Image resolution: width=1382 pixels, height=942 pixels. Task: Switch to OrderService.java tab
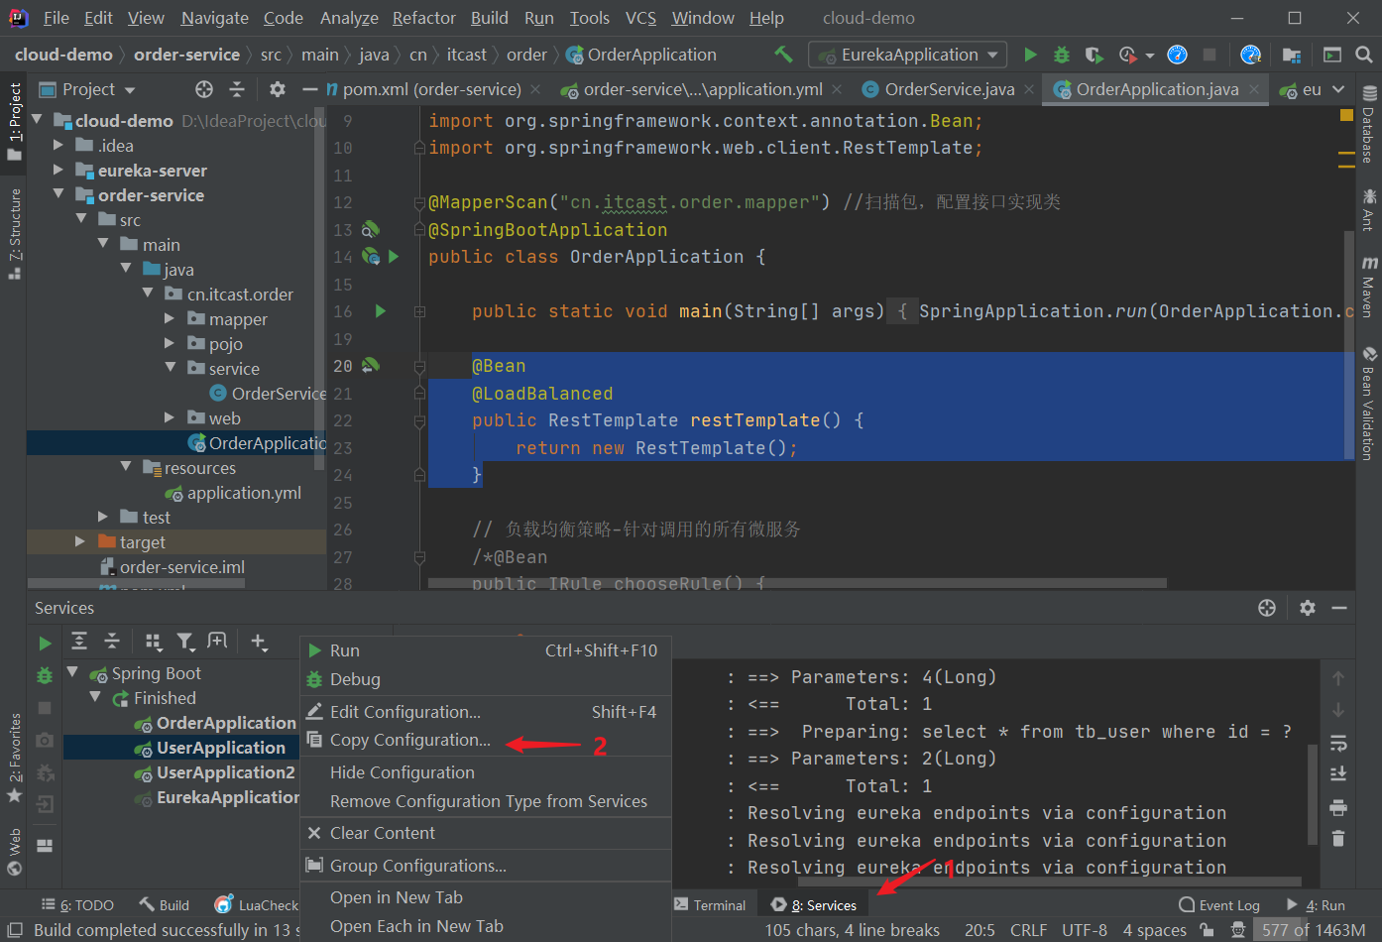pyautogui.click(x=949, y=89)
